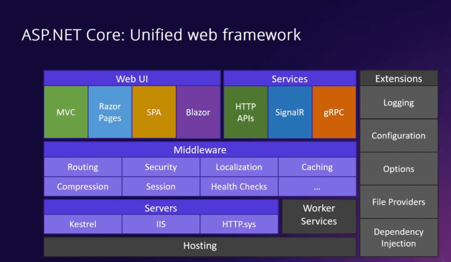Click the orange SPA block
Image resolution: width=451 pixels, height=262 pixels.
(154, 112)
